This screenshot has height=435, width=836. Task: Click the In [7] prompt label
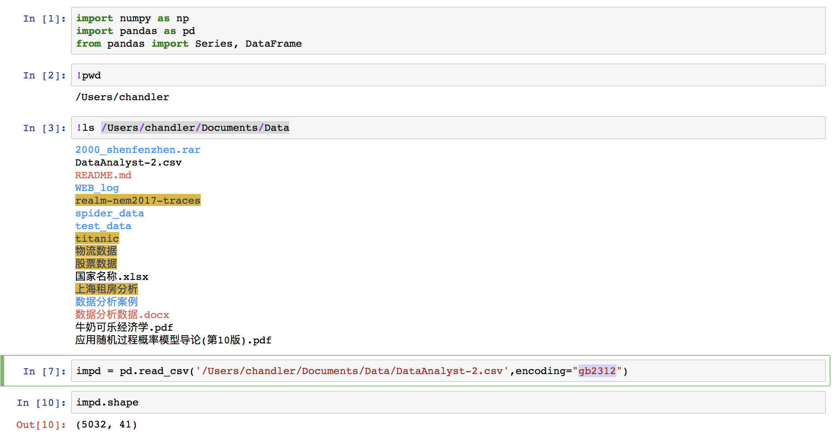(x=44, y=371)
